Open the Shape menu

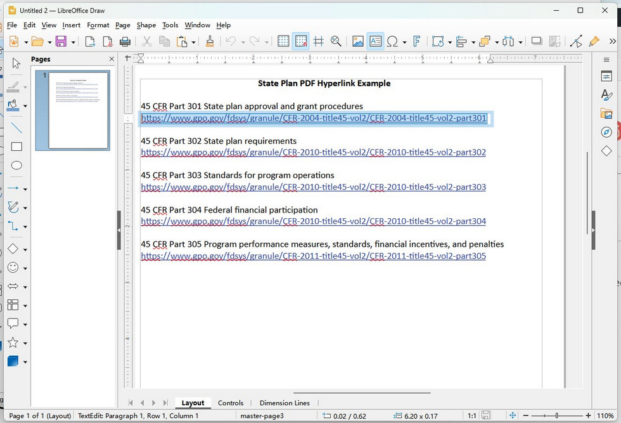coord(146,25)
